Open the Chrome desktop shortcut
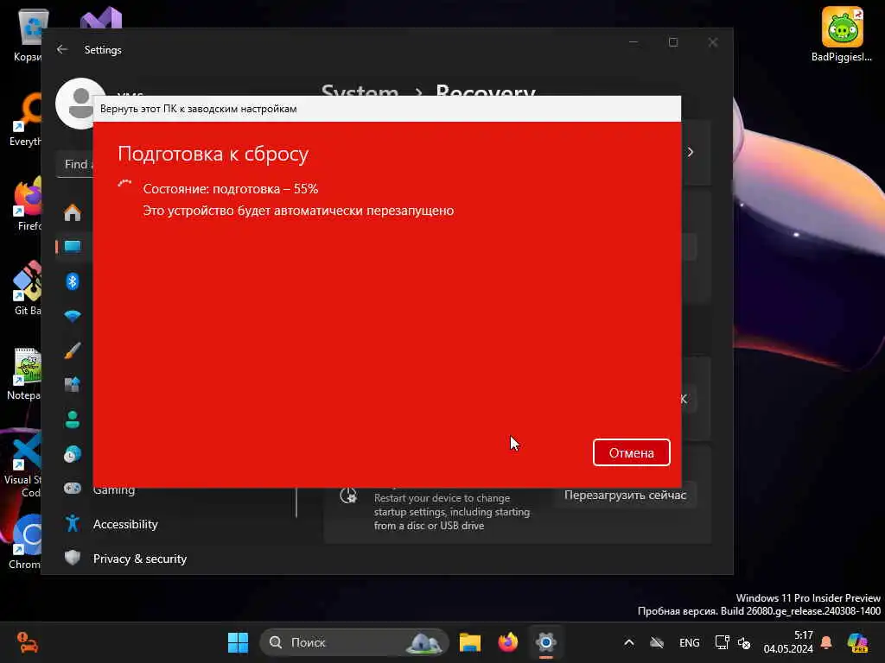This screenshot has height=663, width=885. point(25,542)
